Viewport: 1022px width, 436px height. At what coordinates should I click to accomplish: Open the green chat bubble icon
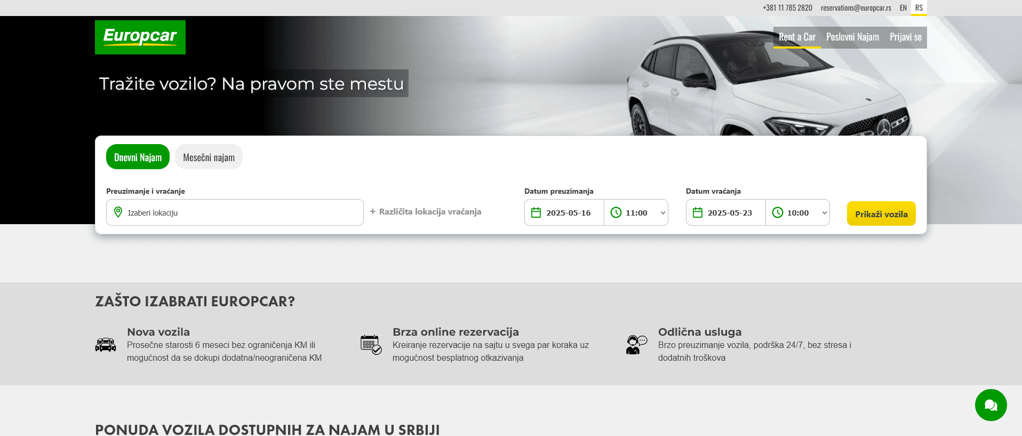tap(991, 405)
